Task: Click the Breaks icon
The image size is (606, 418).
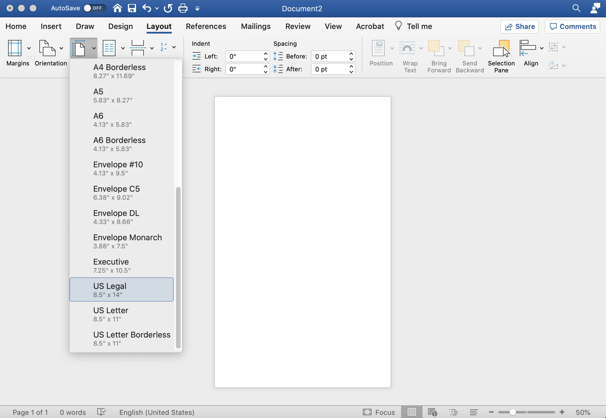Action: (x=138, y=48)
